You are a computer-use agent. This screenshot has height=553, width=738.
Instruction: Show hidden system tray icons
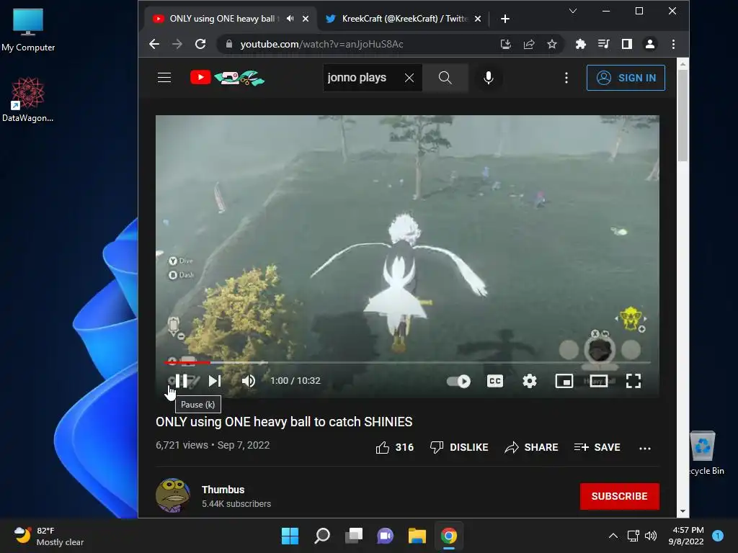(x=613, y=536)
